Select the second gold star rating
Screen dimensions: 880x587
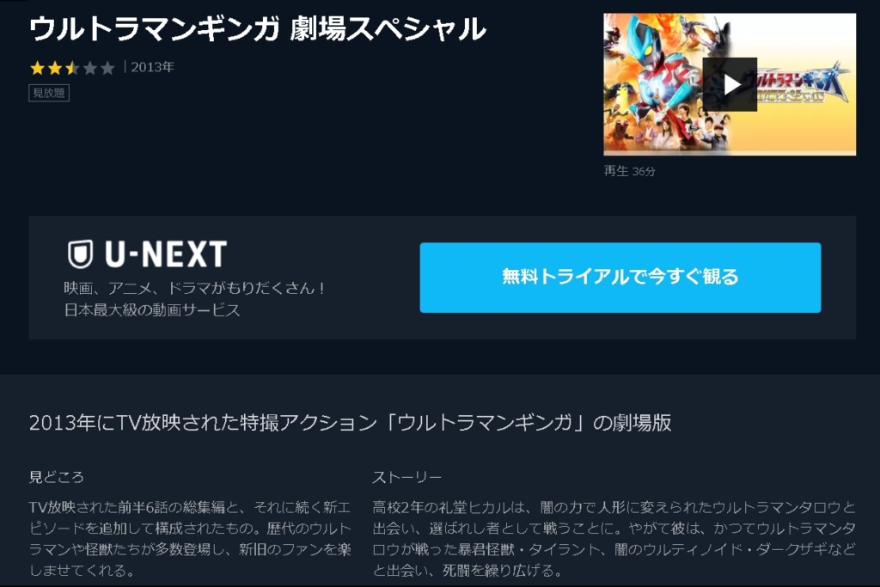click(x=55, y=68)
